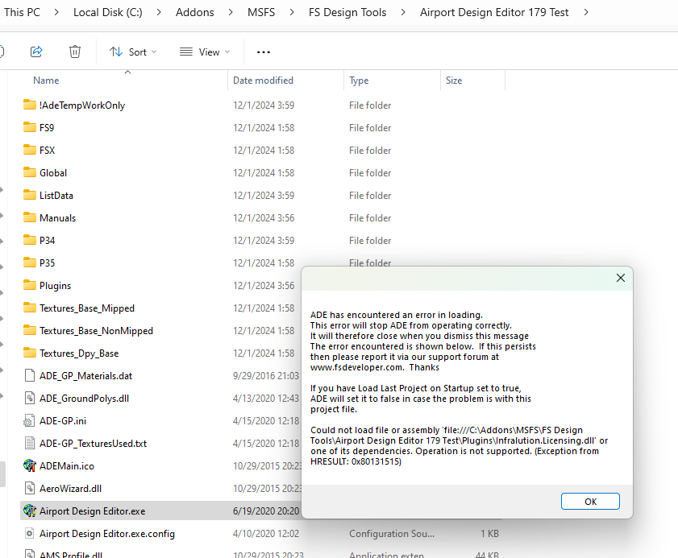This screenshot has height=558, width=678.
Task: Select the ADE_GP_Materials.dat file icon
Action: tap(29, 376)
